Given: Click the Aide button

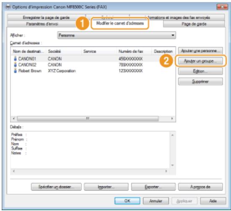Looking at the screenshot, I should click(213, 201).
